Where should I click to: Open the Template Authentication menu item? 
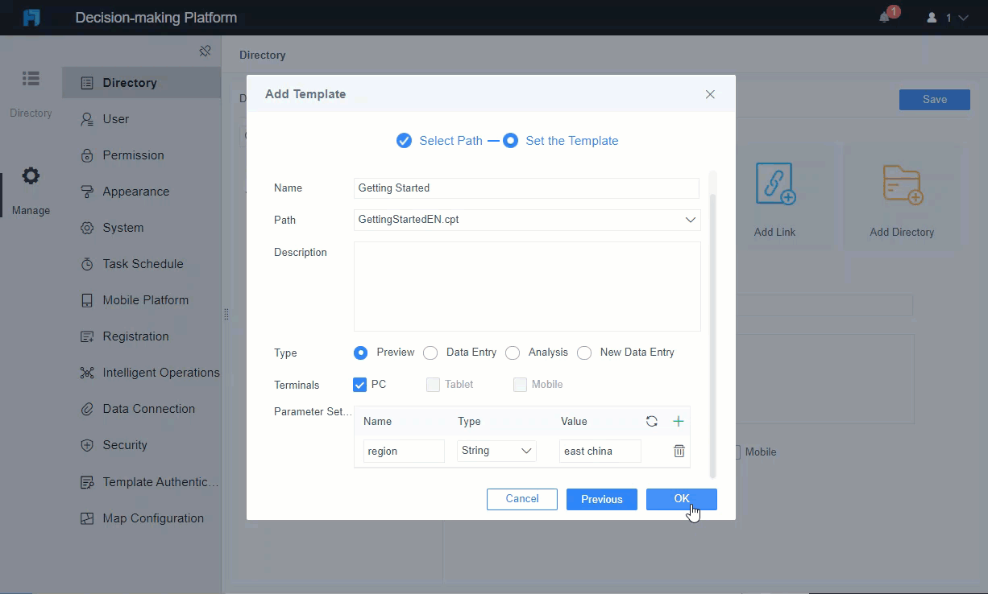[x=141, y=482]
